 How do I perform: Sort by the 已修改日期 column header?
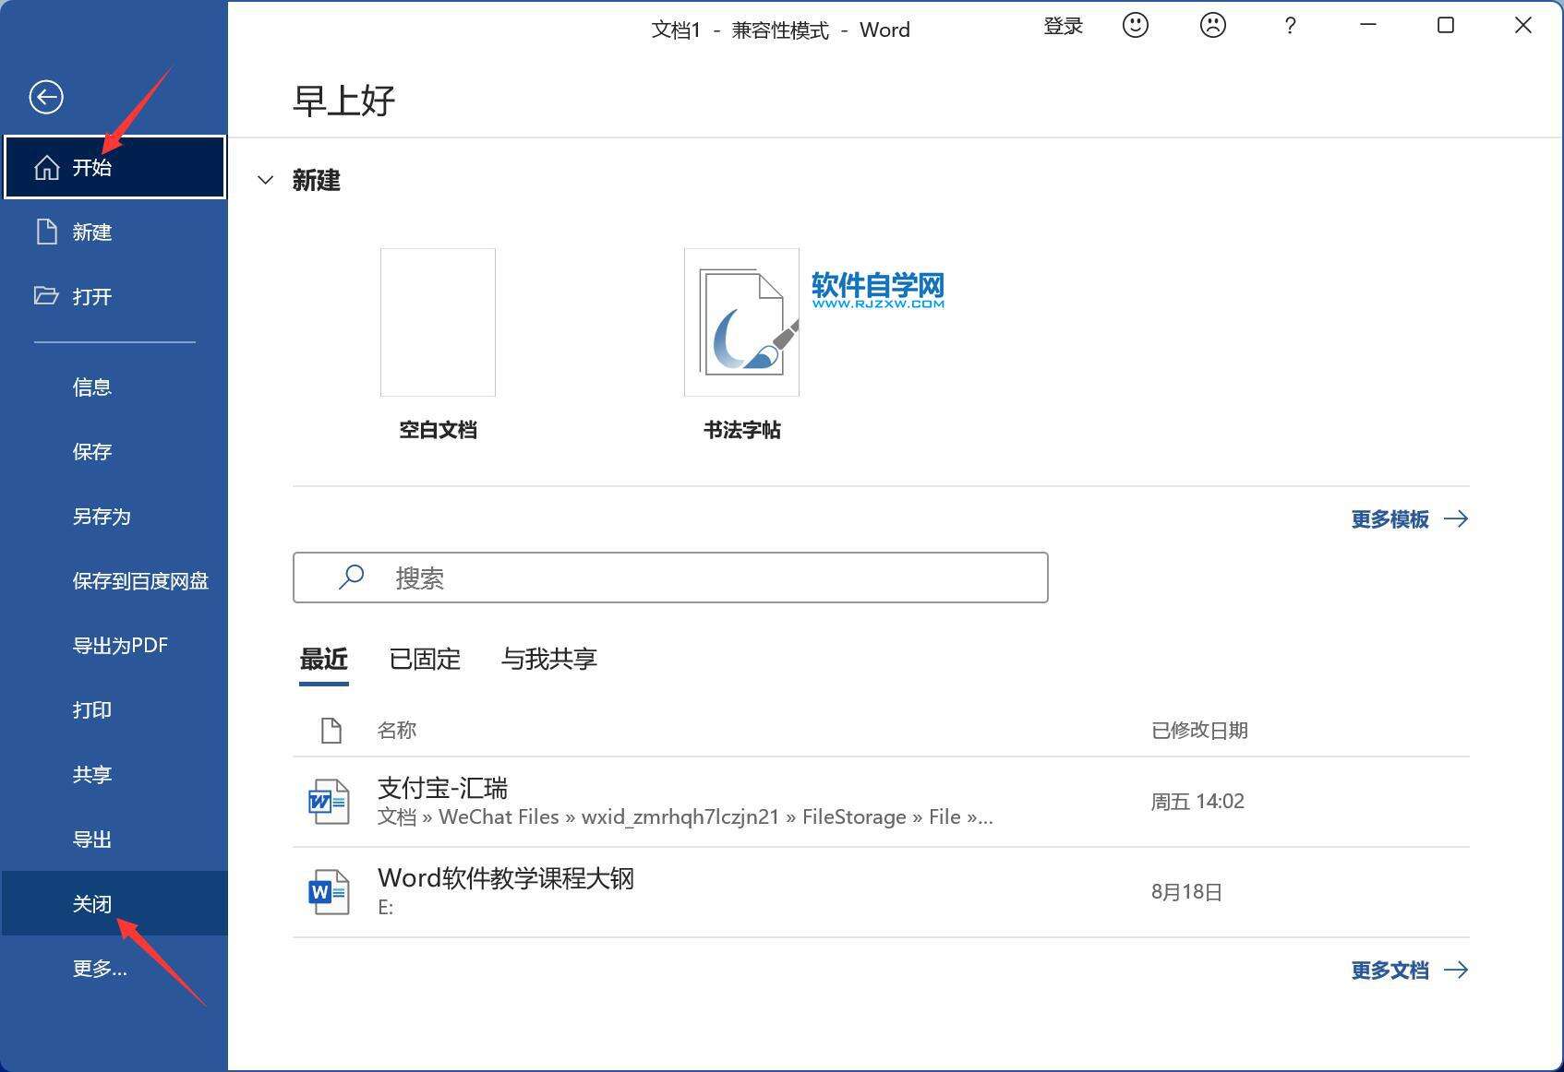(x=1199, y=731)
